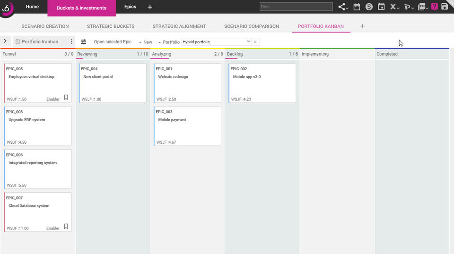The height and width of the screenshot is (254, 454).
Task: Open the New dropdown
Action: 145,42
